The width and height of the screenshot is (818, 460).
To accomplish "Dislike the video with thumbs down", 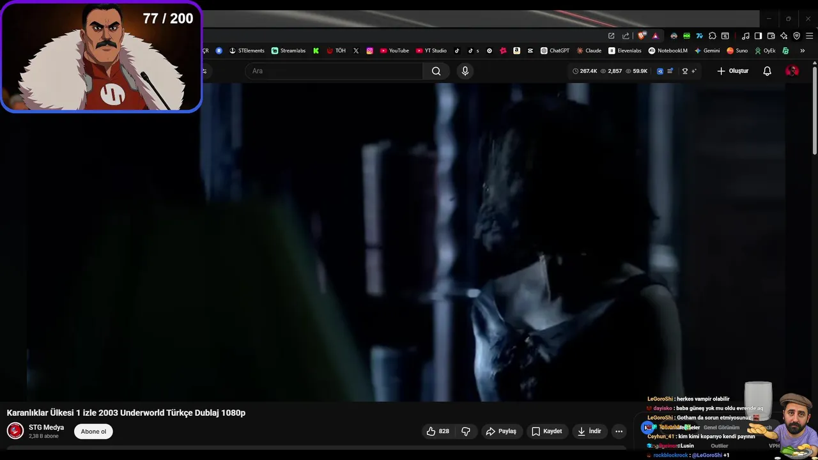I will tap(466, 431).
